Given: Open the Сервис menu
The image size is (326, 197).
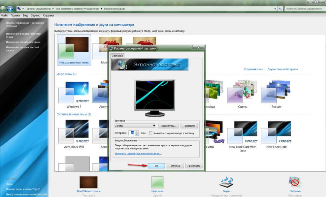Looking at the screenshot, I should click(x=35, y=15).
